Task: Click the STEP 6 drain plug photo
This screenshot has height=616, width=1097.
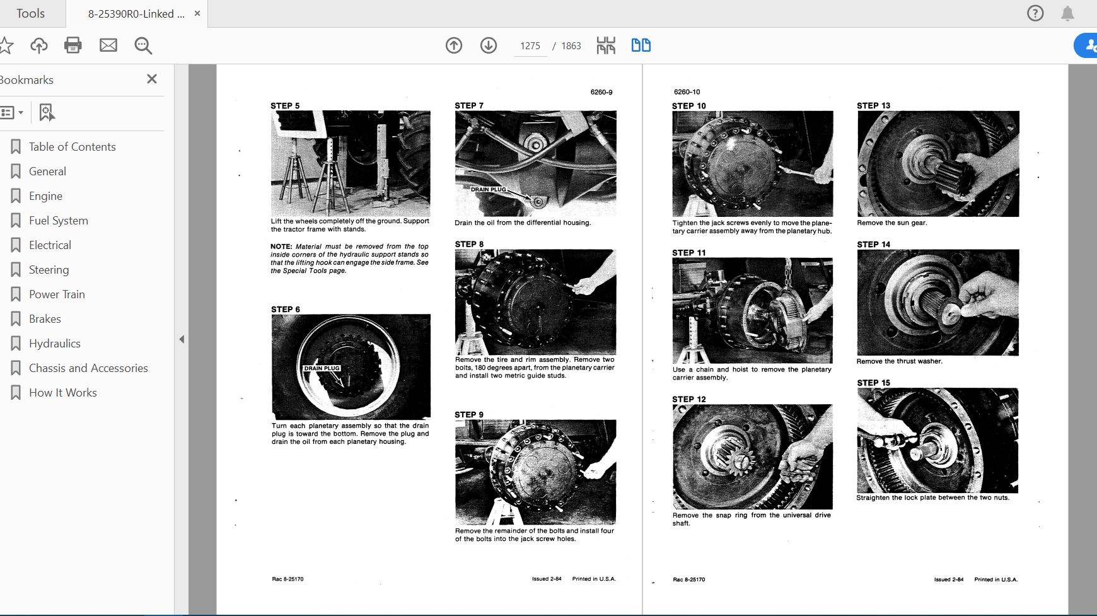Action: click(351, 367)
